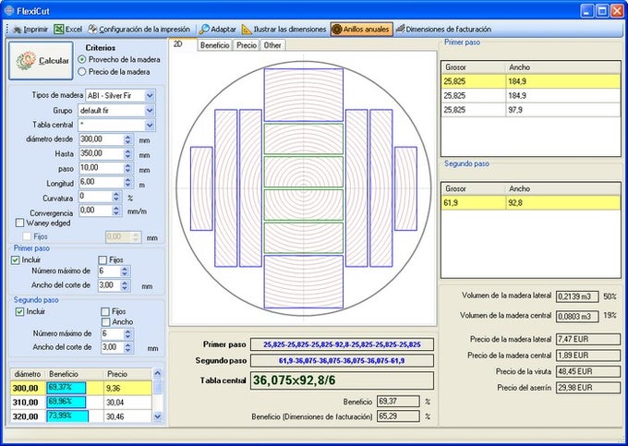The width and height of the screenshot is (628, 446).
Task: Click the Excel export icon
Action: [59, 30]
